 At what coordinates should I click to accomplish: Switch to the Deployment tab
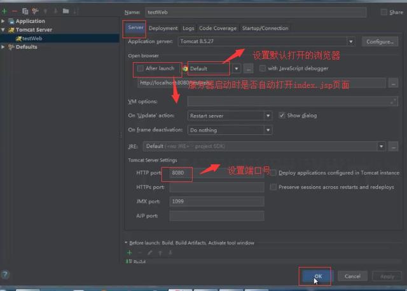coord(163,28)
